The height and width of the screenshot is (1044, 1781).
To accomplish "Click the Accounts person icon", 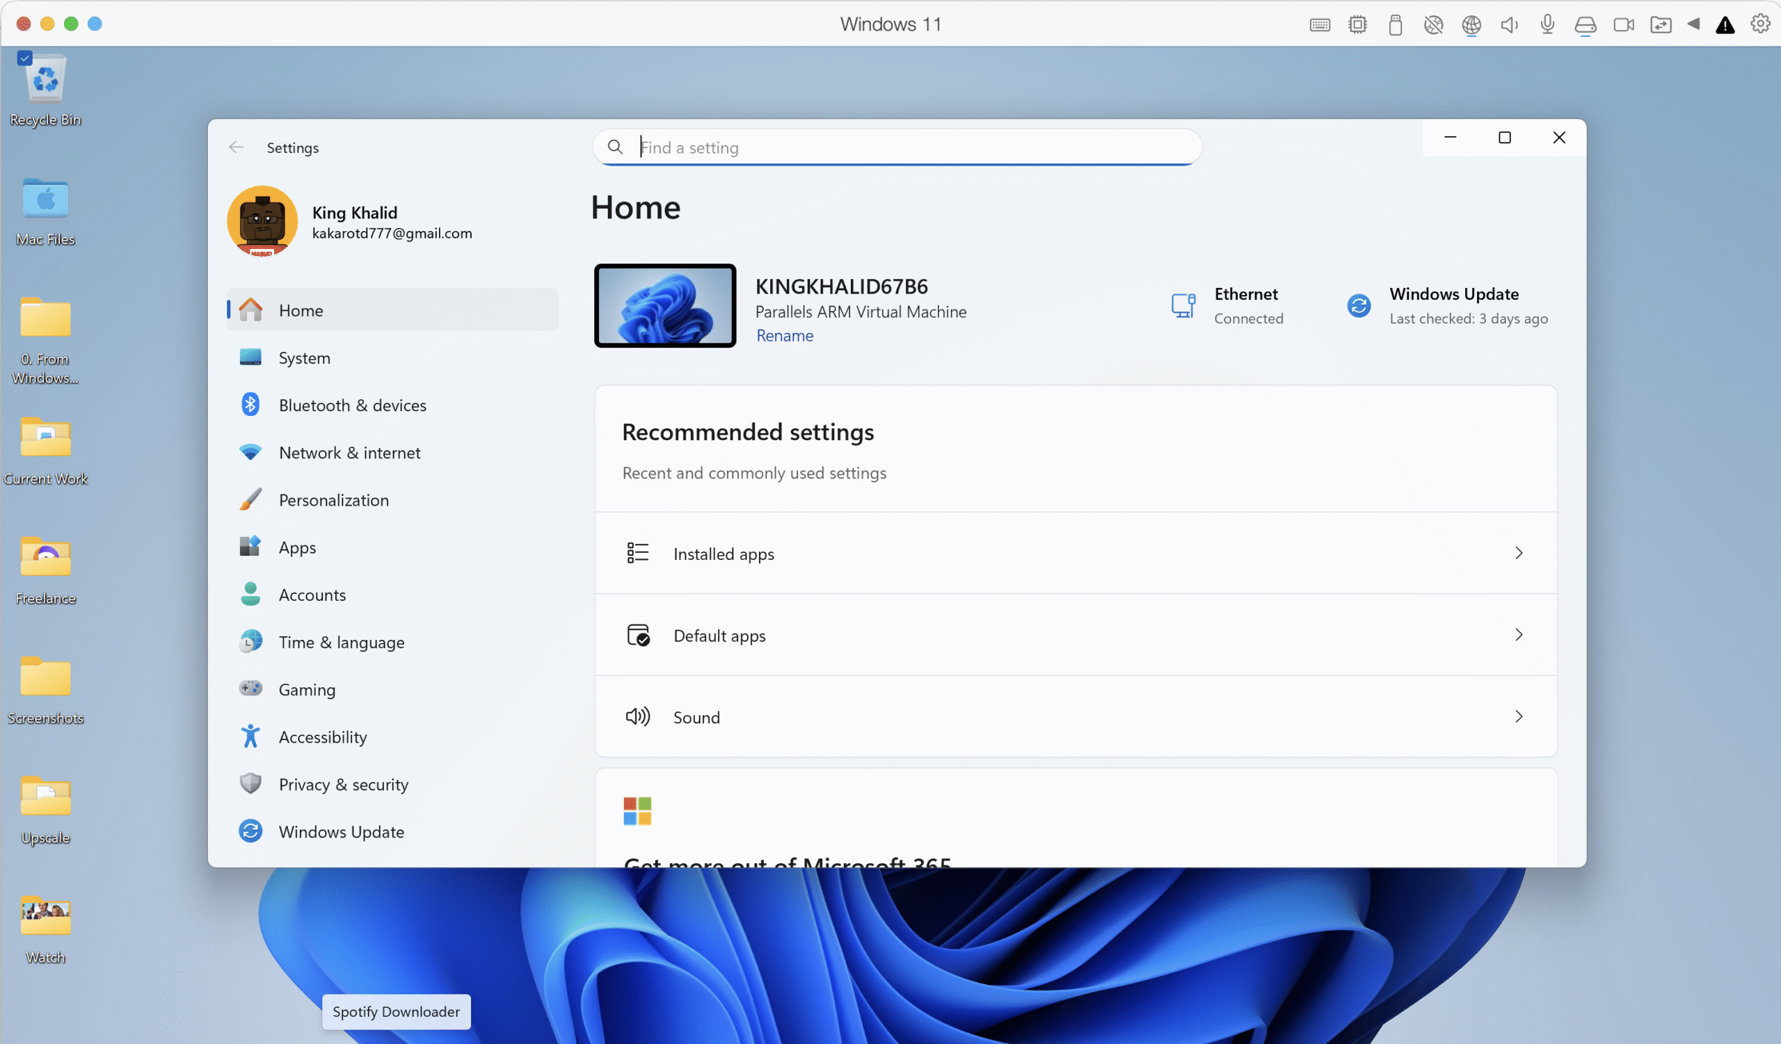I will tap(250, 594).
